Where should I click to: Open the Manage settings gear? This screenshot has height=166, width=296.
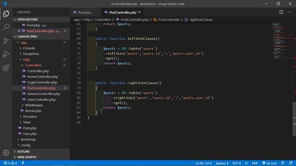(6, 153)
